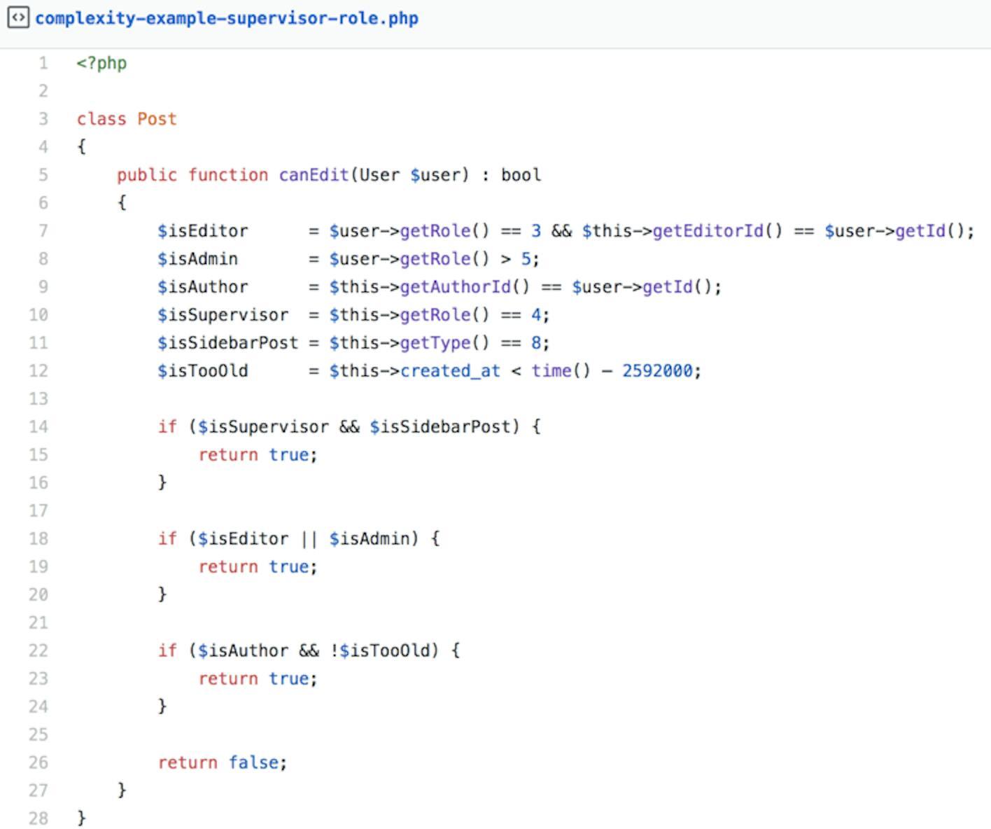Select line number 14

38,427
